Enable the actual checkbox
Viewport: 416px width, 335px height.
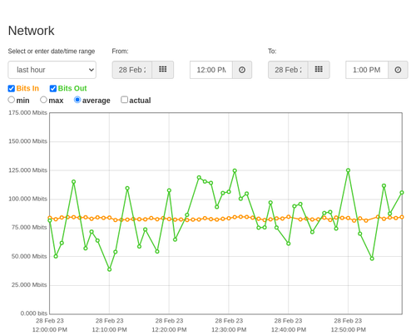[x=125, y=100]
